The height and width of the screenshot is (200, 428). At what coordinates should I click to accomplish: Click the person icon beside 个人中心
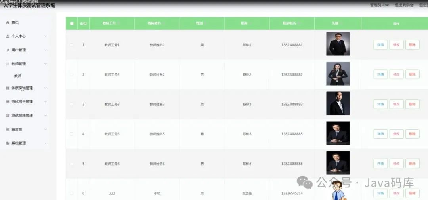pos(8,36)
